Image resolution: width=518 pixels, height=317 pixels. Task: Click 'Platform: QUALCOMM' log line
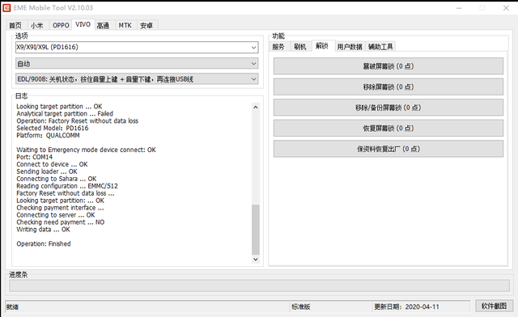(48, 135)
